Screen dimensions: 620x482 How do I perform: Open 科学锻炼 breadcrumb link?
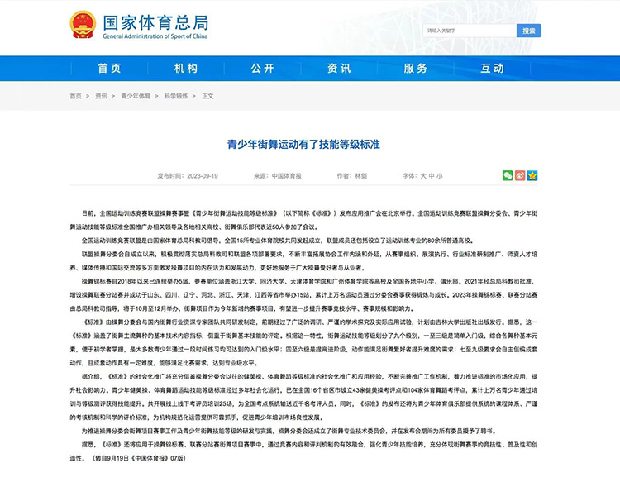[x=177, y=96]
